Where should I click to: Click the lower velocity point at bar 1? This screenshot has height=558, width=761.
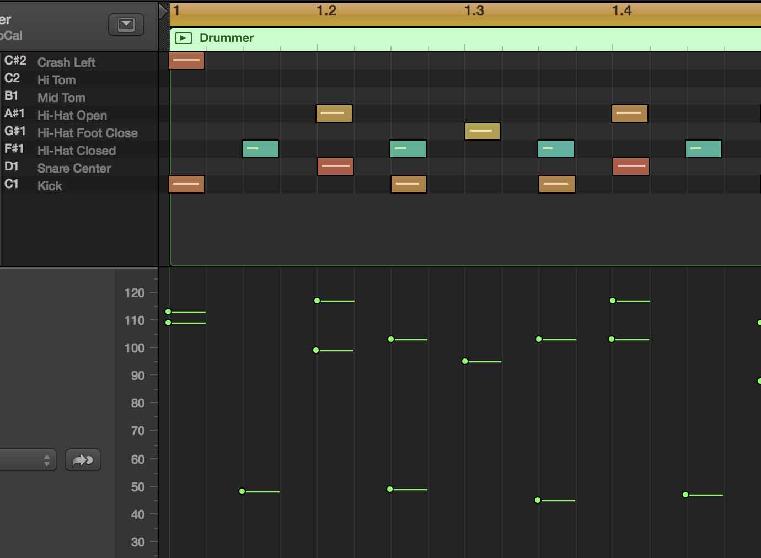tap(168, 323)
